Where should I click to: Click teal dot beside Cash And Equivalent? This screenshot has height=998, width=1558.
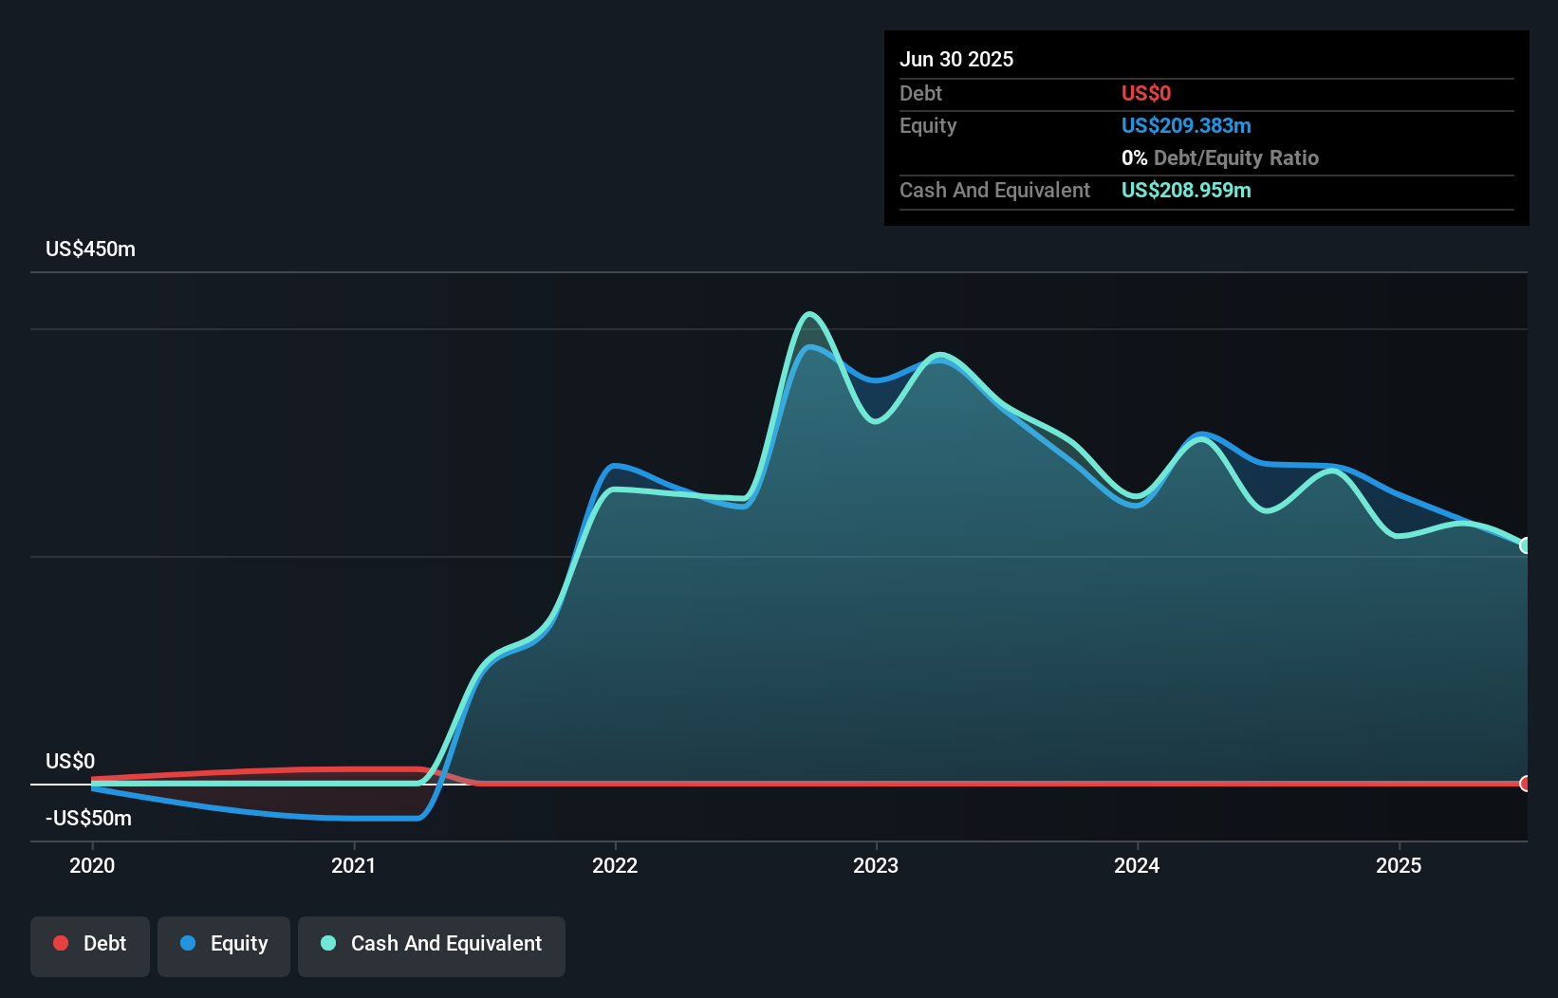point(328,943)
